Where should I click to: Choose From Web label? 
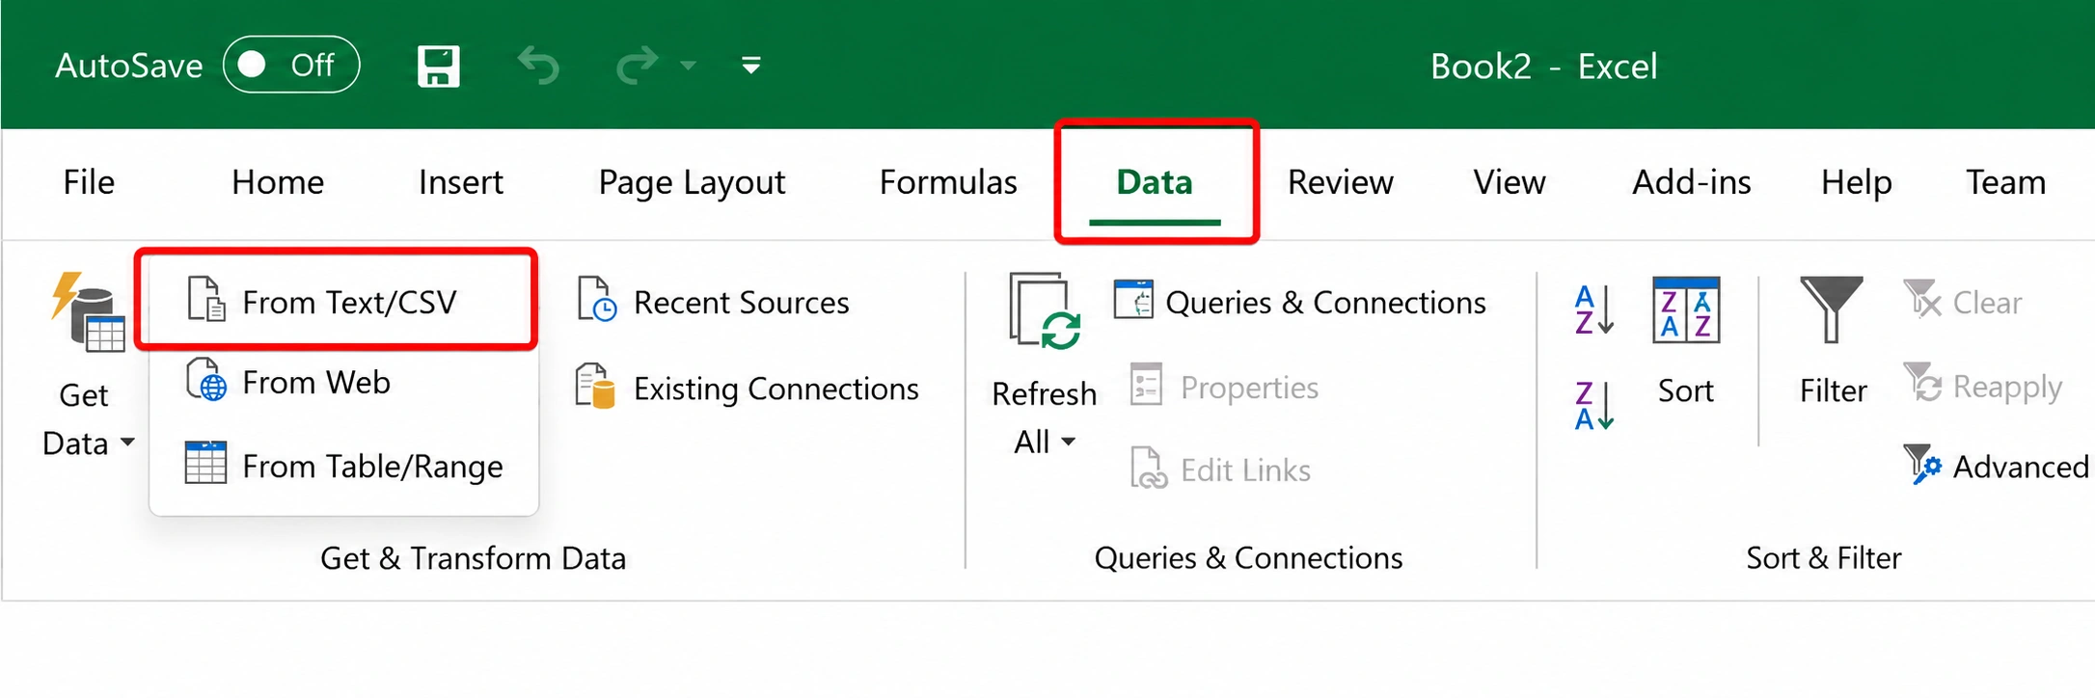coord(316,383)
